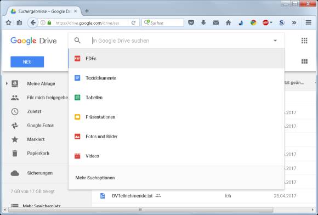Viewport: 318px width, 215px height.
Task: Reload the current page
Action: pyautogui.click(x=133, y=22)
